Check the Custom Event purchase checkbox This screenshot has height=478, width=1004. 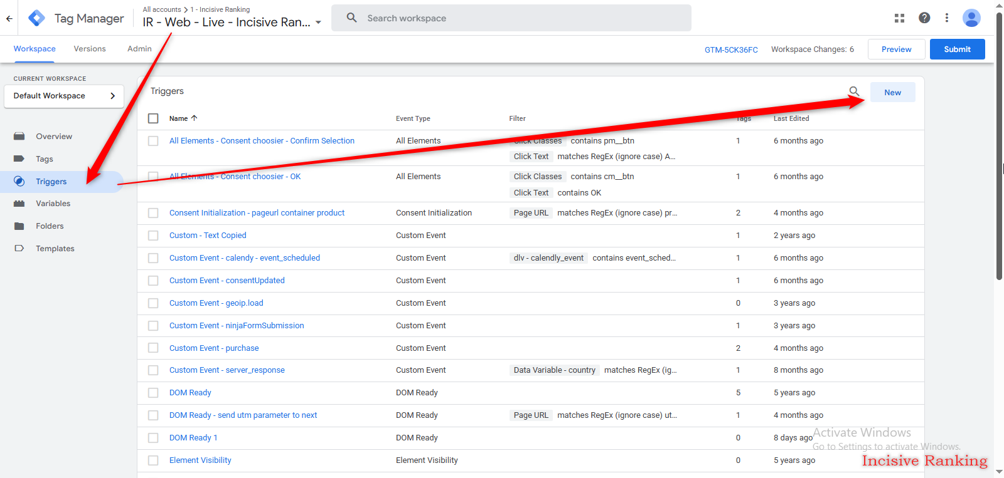tap(153, 348)
